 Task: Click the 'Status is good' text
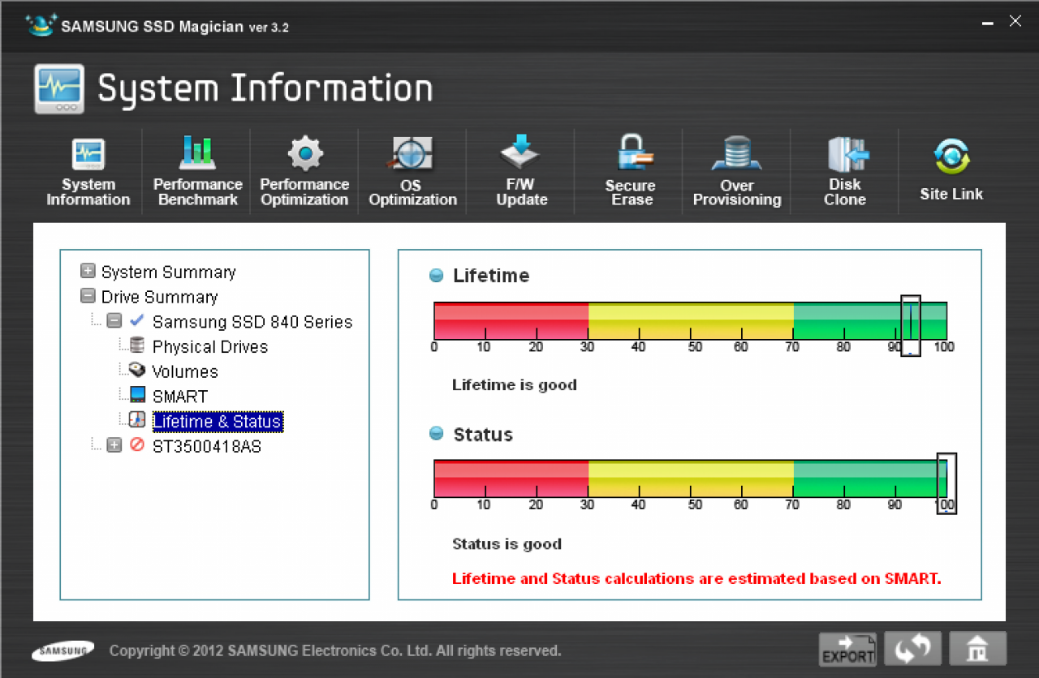507,543
